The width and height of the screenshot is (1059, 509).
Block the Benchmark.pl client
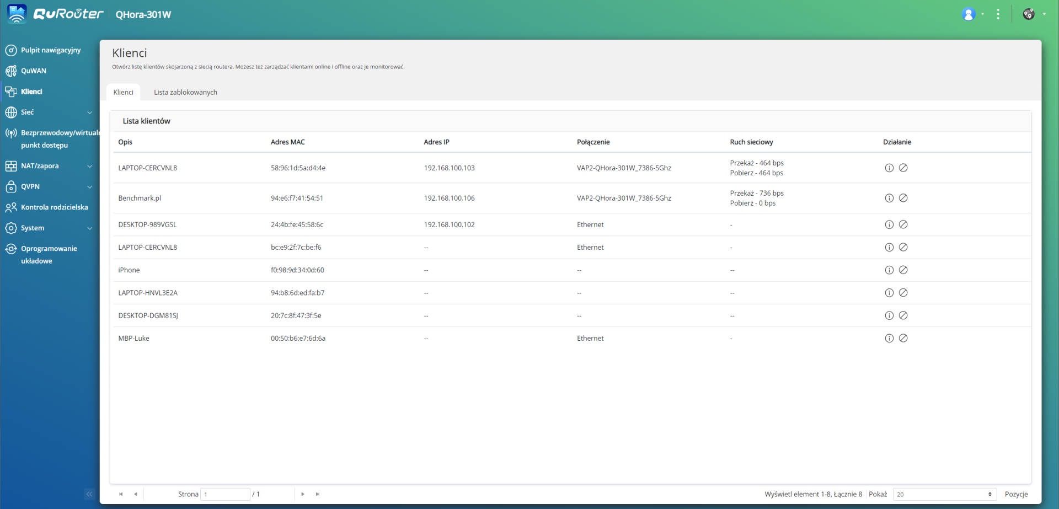click(903, 198)
